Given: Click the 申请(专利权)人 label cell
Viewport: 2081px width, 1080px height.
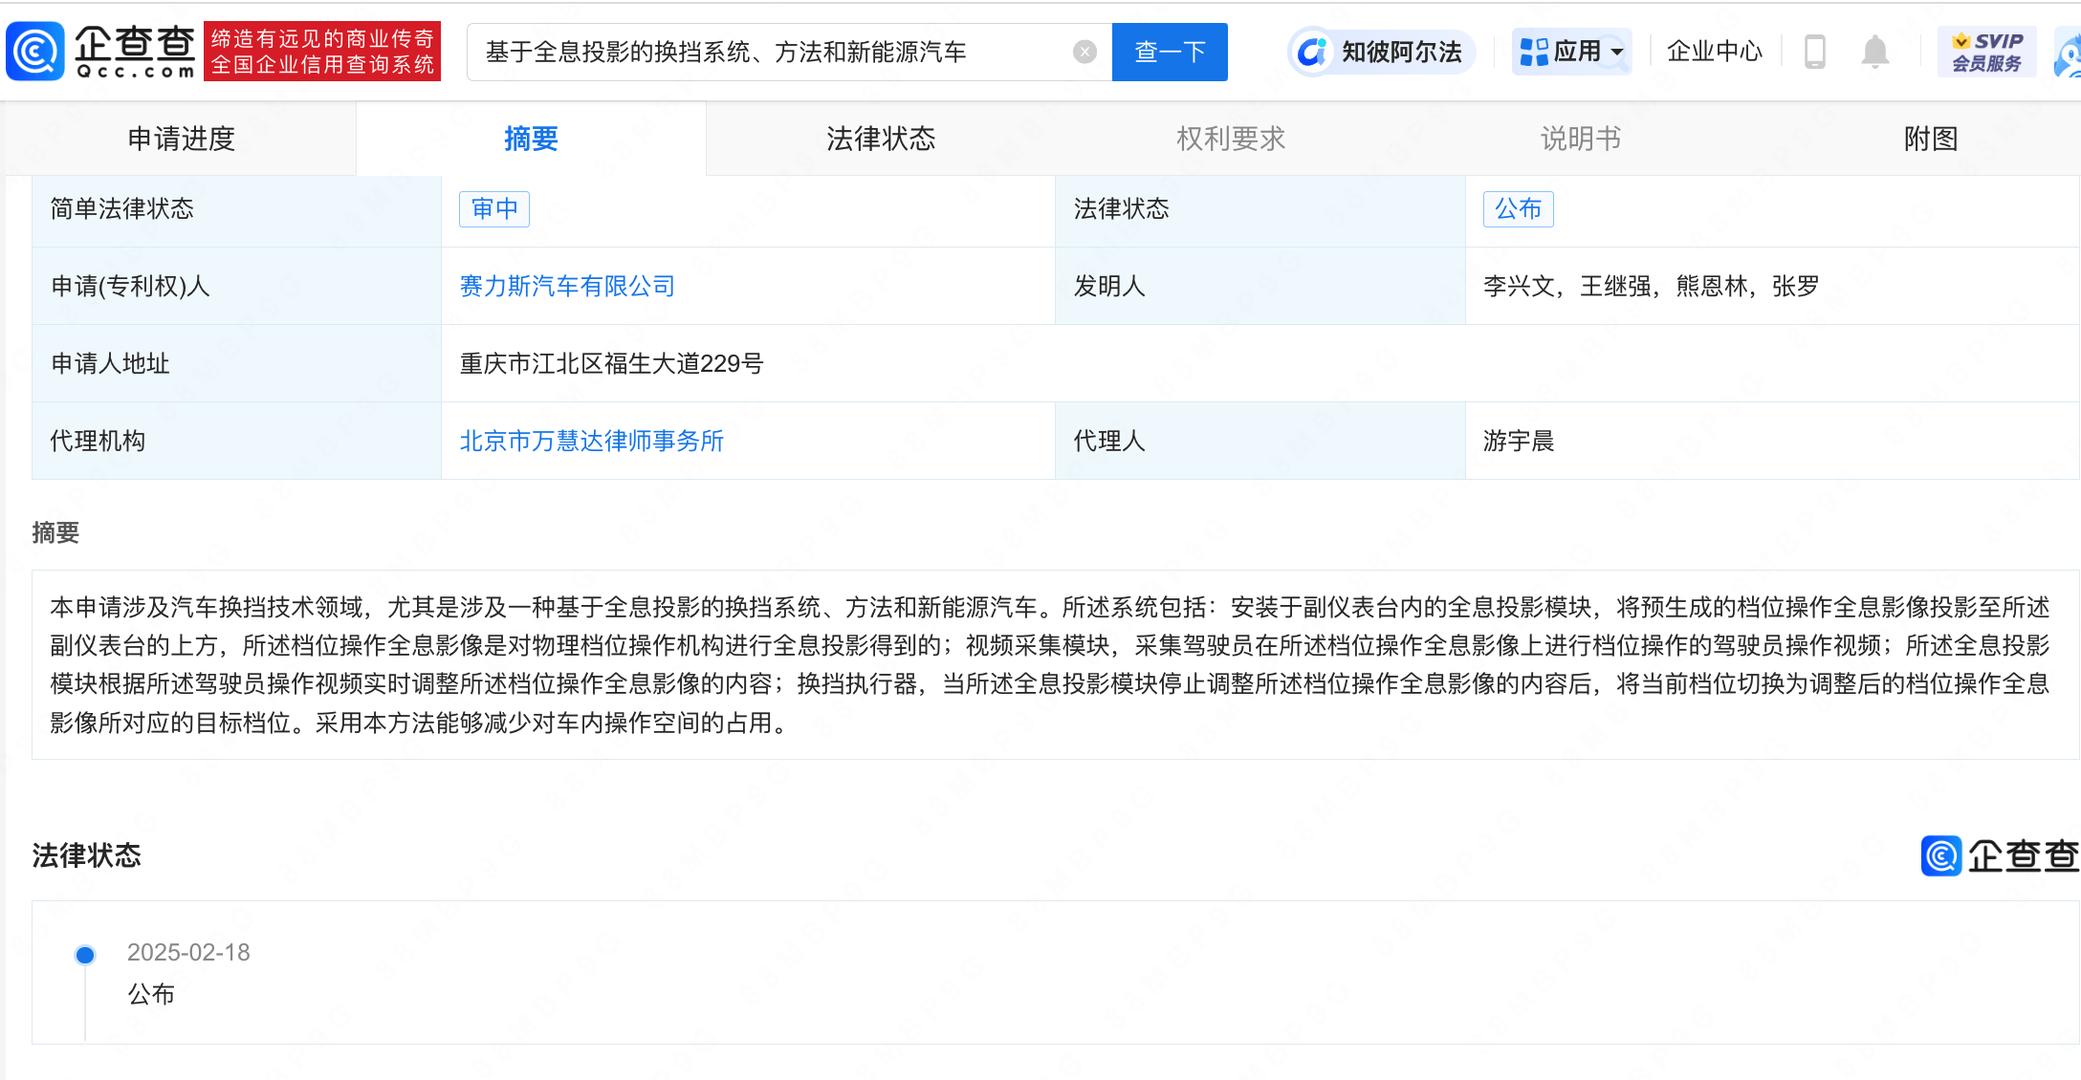Looking at the screenshot, I should [x=236, y=286].
